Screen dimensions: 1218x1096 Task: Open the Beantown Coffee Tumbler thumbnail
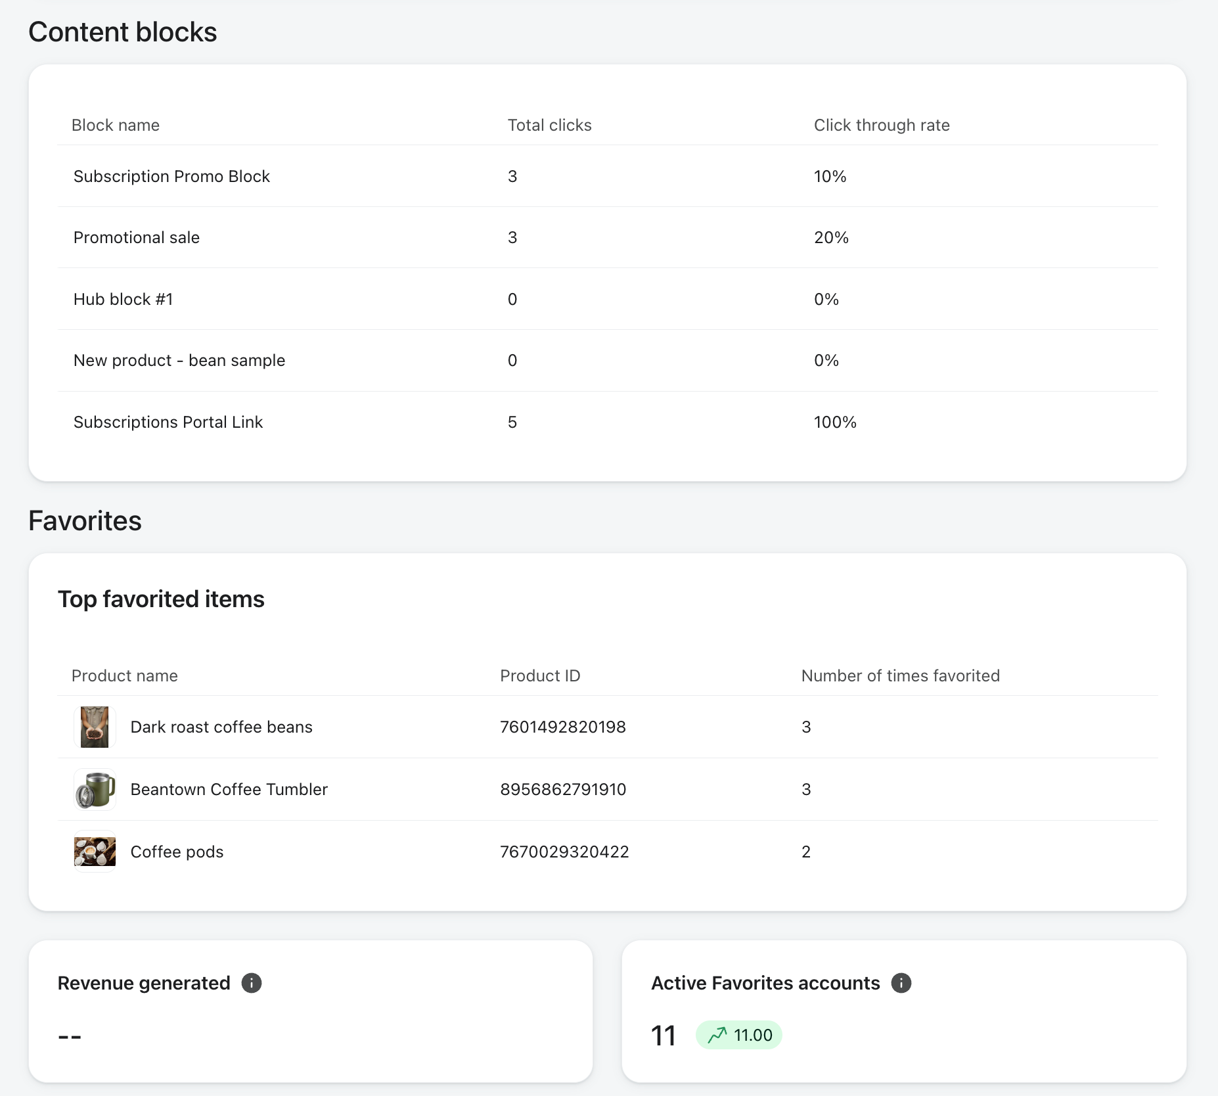95,789
